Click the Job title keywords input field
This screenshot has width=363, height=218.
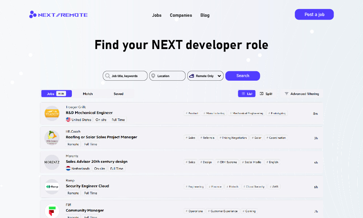125,76
